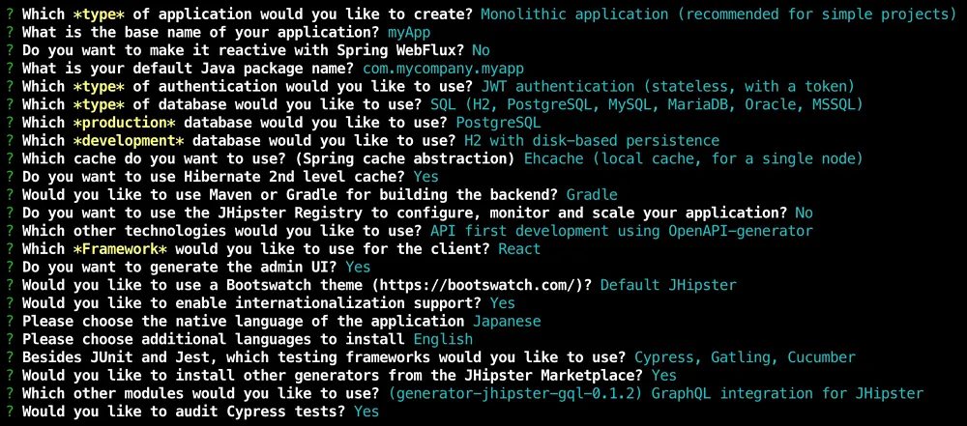Click the question 'Do you want to use Hibernate 2nd level cache?'

(215, 177)
